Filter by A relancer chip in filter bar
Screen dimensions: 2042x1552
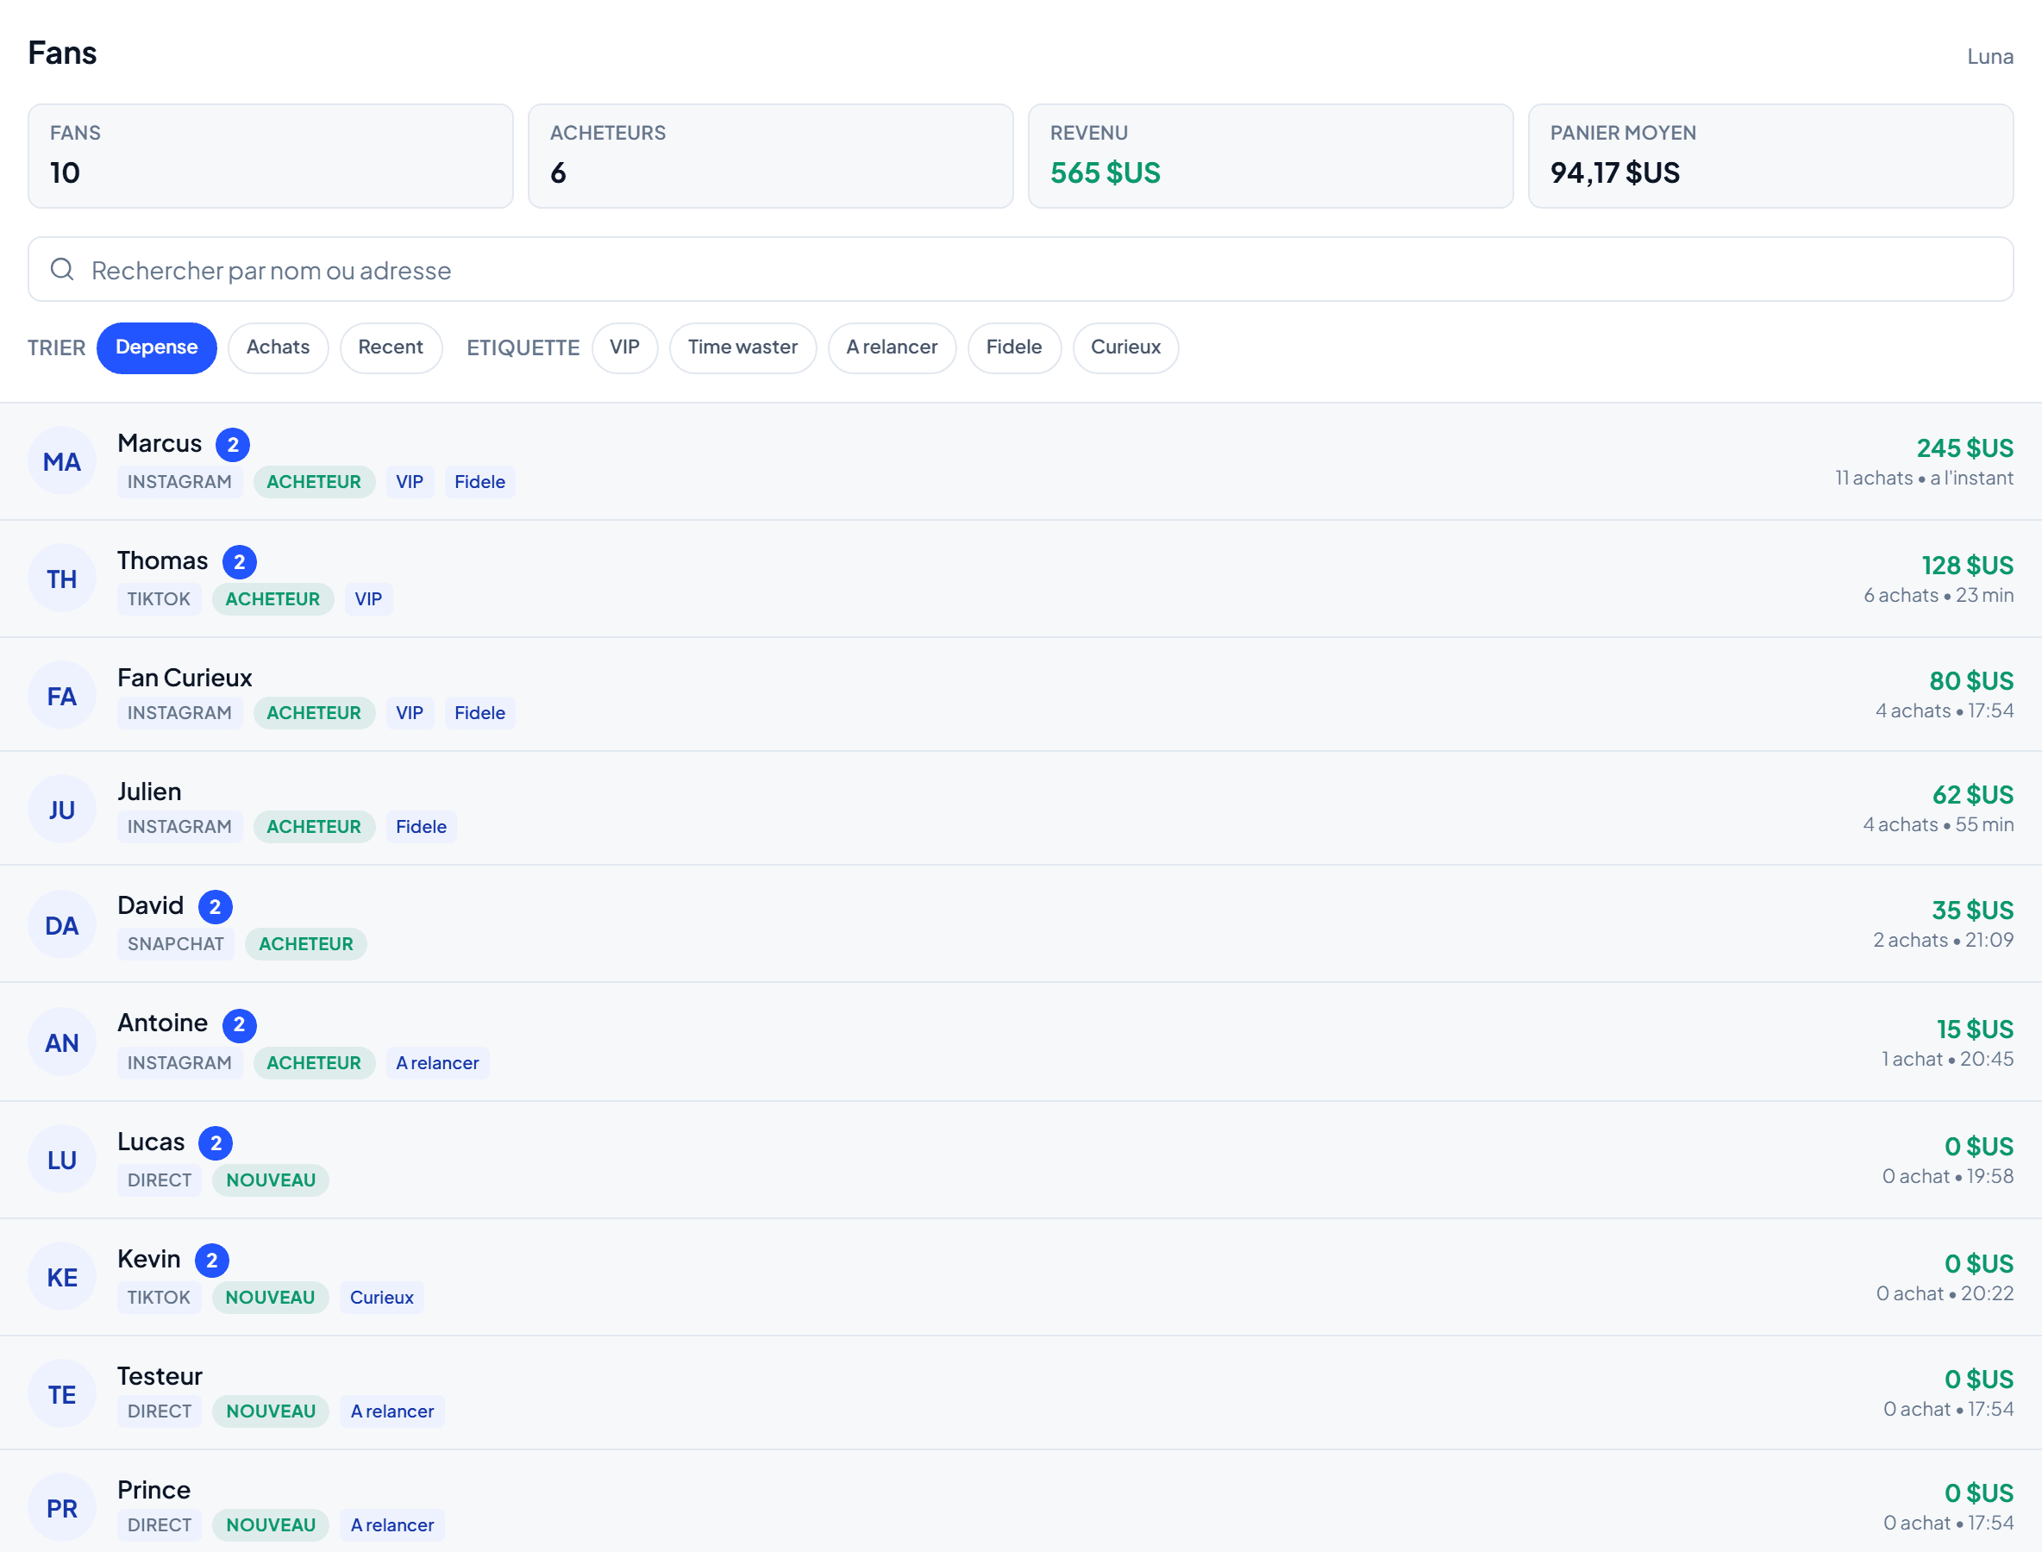892,347
